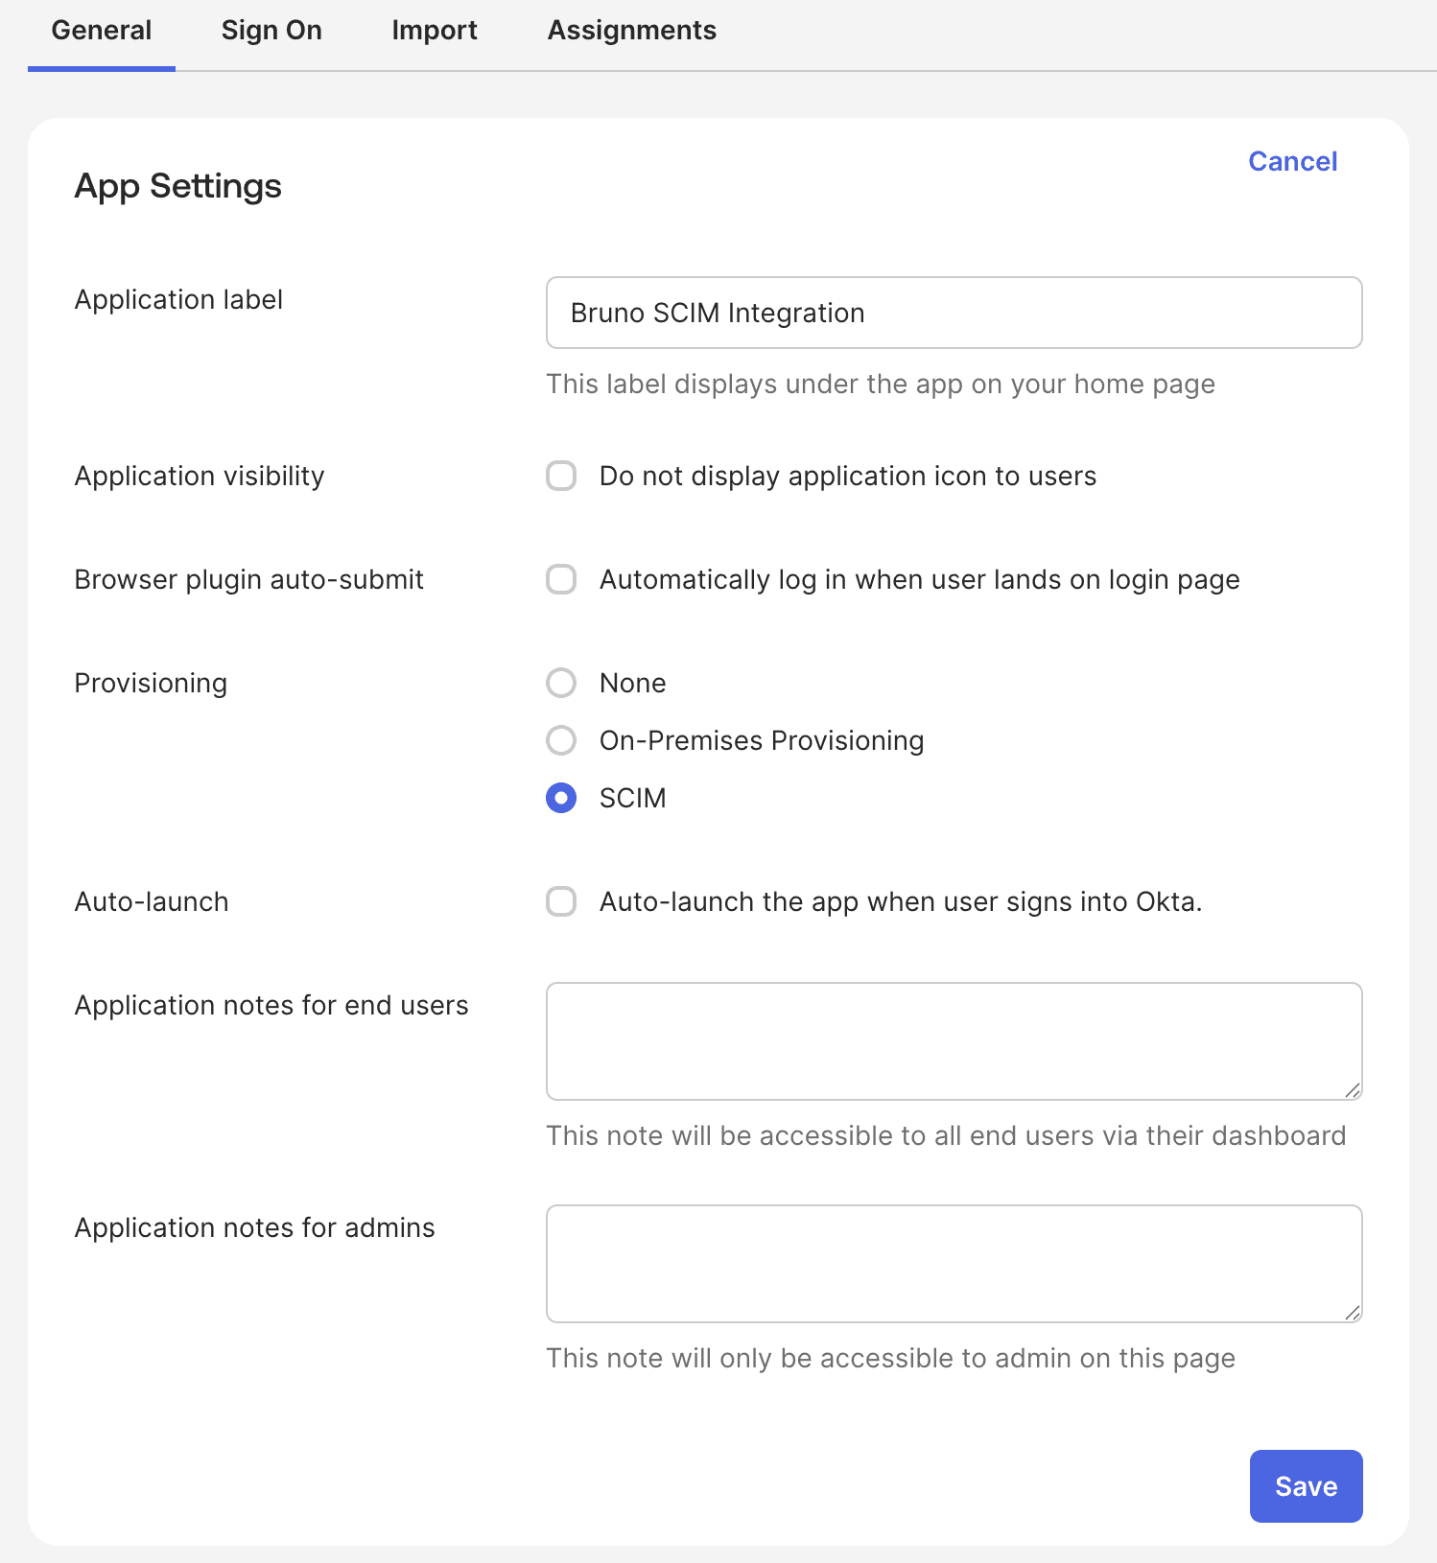Open the Import tab

coord(434,31)
